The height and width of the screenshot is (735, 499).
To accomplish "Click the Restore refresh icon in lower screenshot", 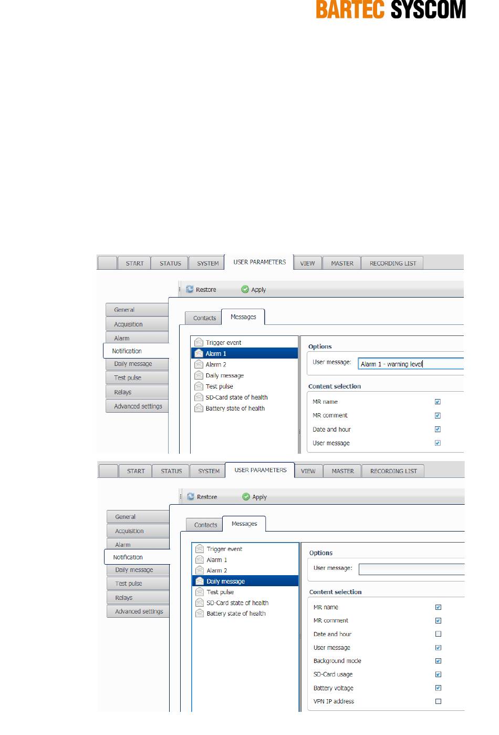I will click(191, 497).
